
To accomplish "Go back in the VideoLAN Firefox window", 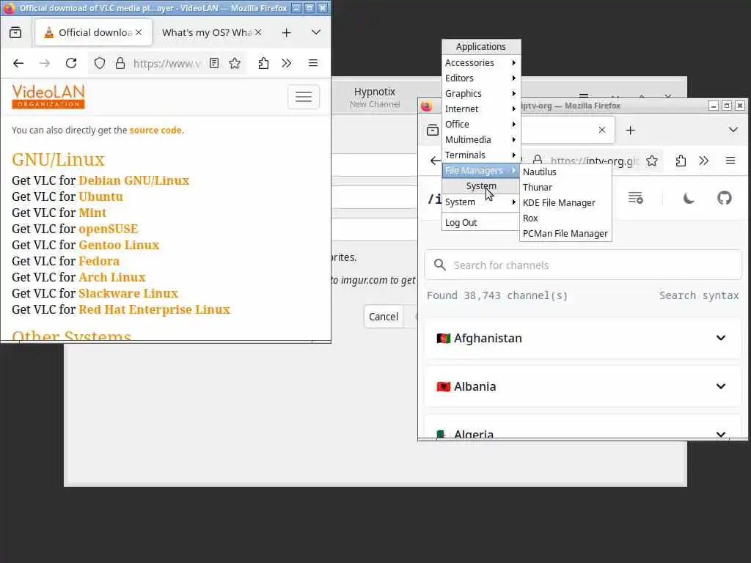I will 18,63.
